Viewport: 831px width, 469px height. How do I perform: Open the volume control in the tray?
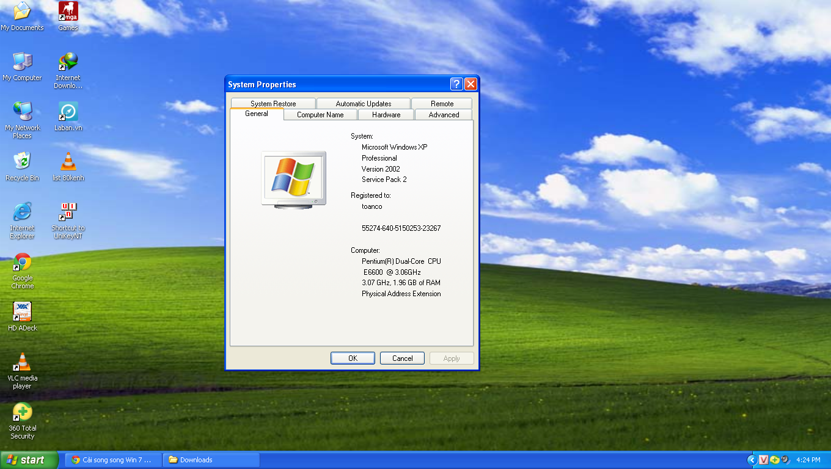click(x=784, y=459)
